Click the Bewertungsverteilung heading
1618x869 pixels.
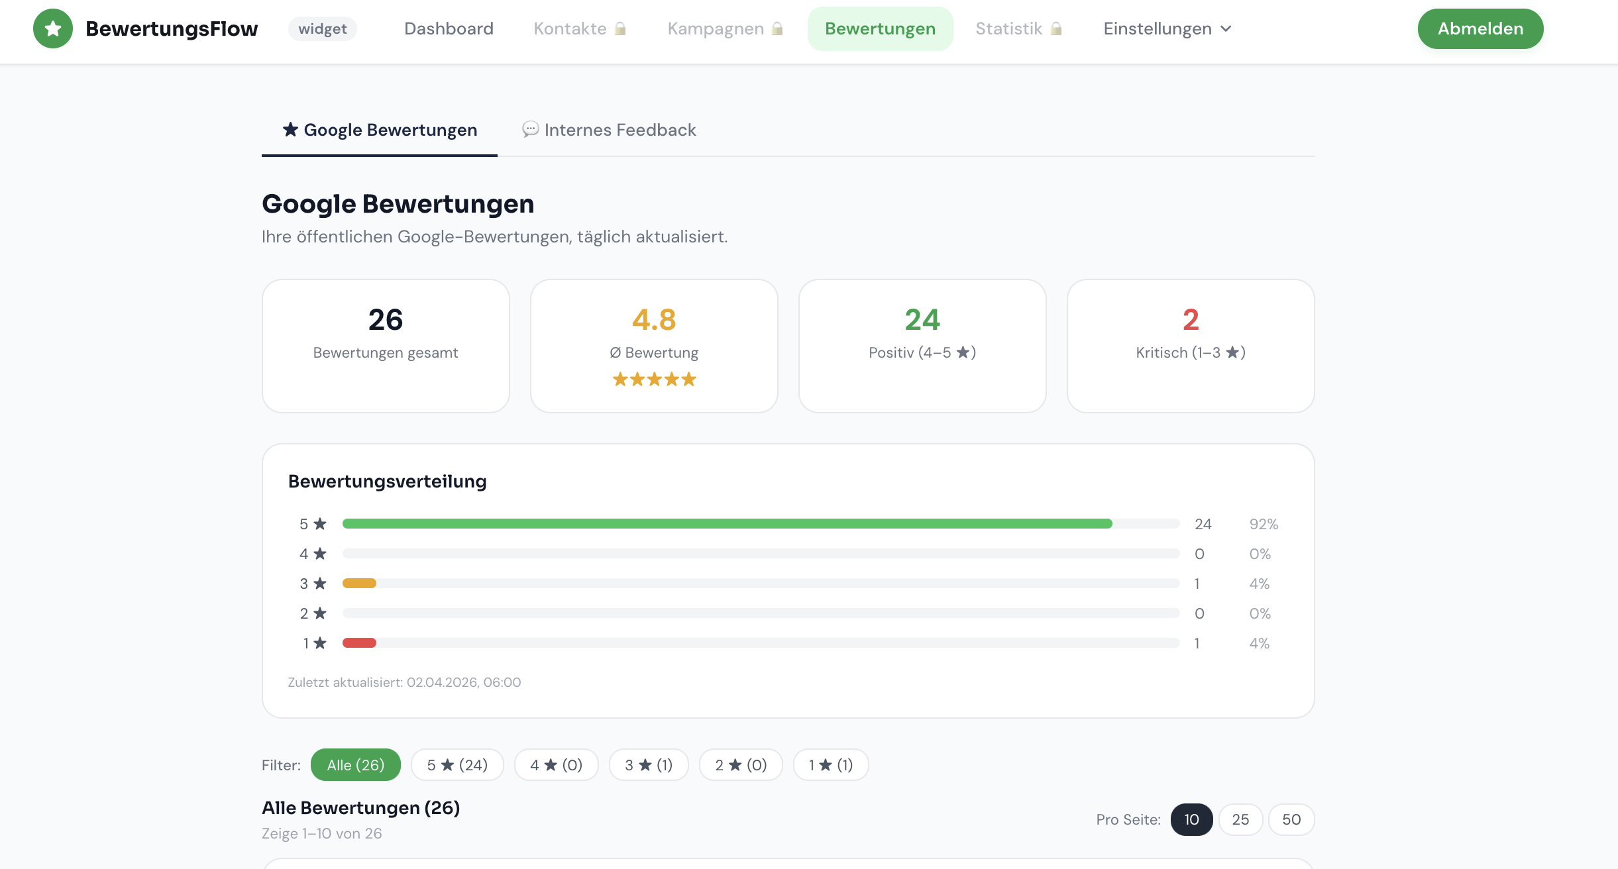click(x=388, y=482)
